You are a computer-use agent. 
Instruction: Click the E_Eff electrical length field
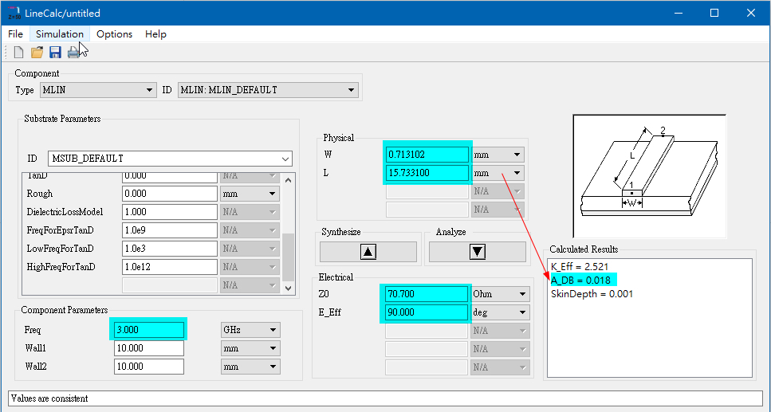click(427, 312)
